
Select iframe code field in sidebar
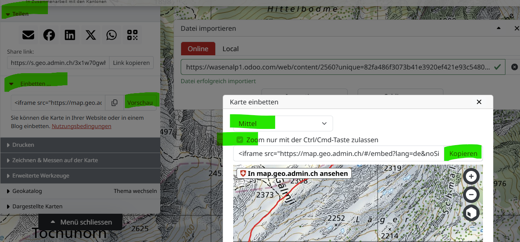coord(58,103)
